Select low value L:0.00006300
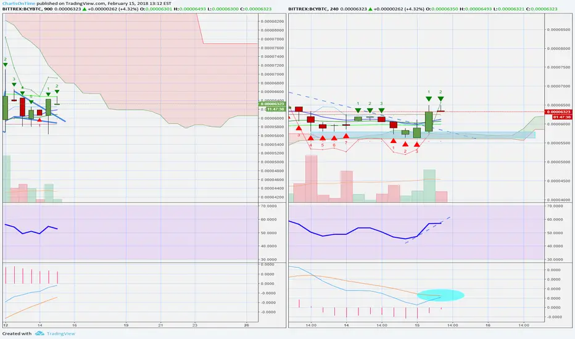Screen dimensions: 575x339 point(223,9)
